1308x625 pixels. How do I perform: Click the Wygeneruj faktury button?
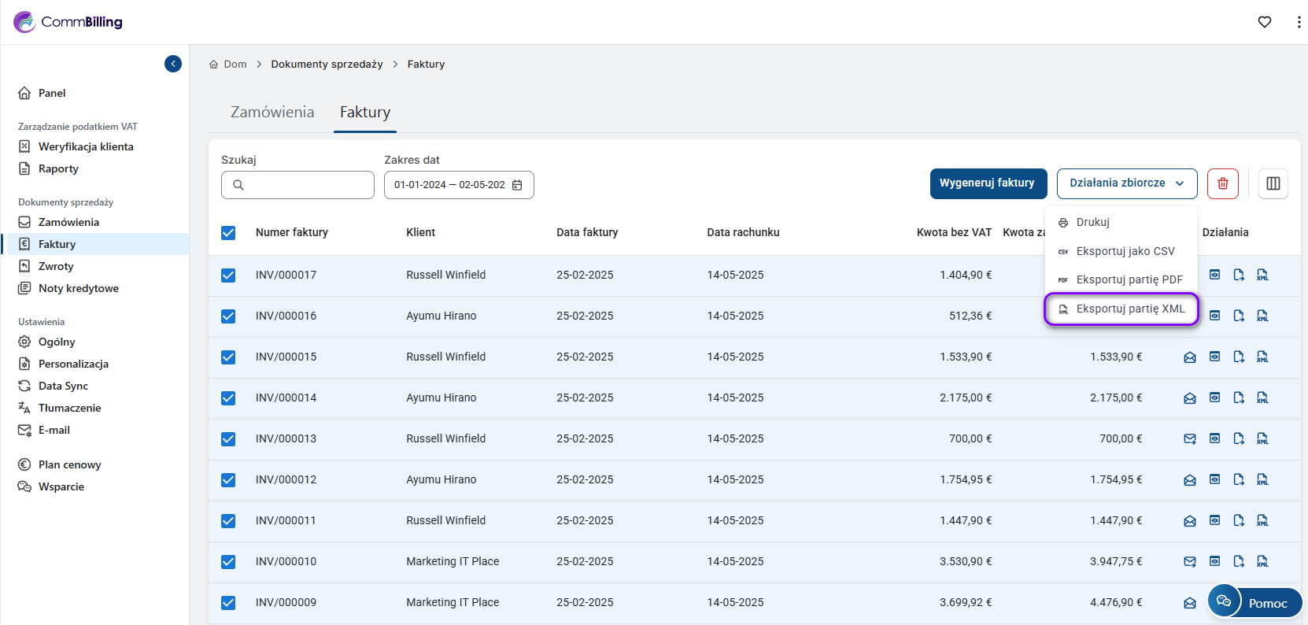[x=988, y=183]
